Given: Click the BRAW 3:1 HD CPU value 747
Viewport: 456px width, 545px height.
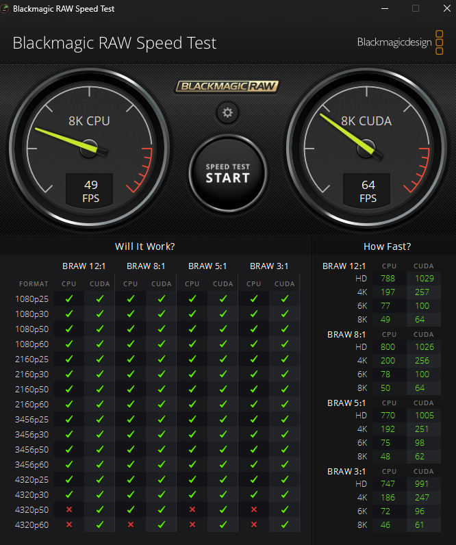Looking at the screenshot, I should 388,484.
